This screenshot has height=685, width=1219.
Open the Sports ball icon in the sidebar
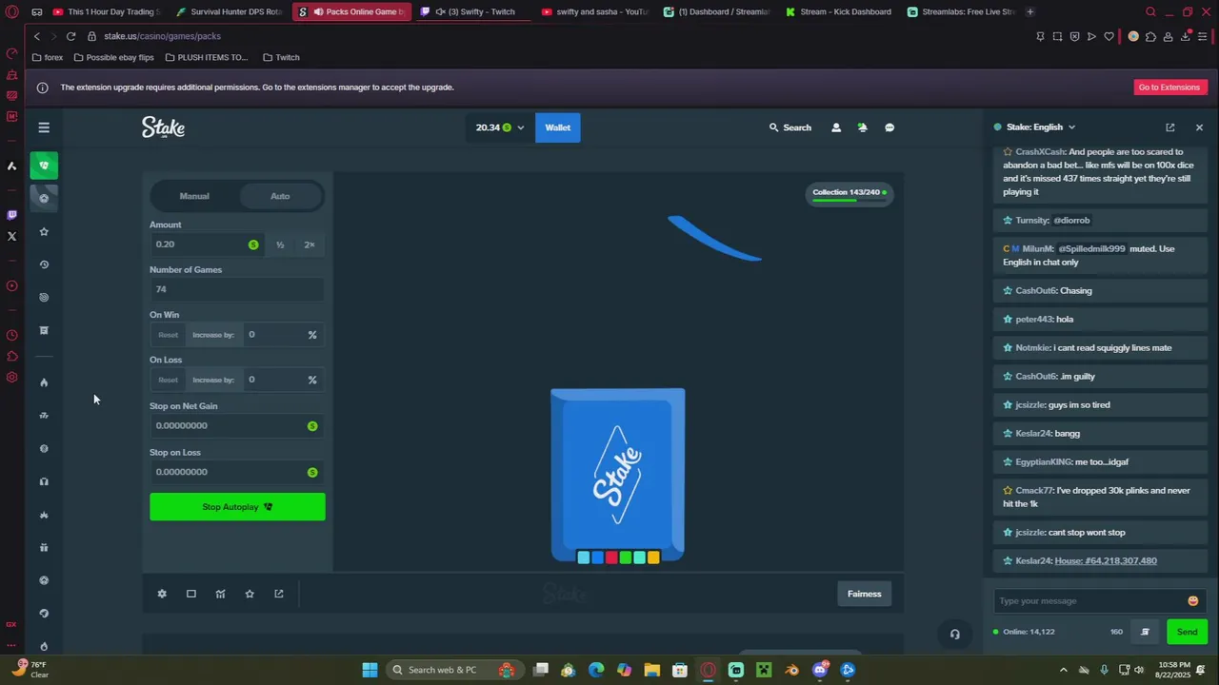[44, 199]
